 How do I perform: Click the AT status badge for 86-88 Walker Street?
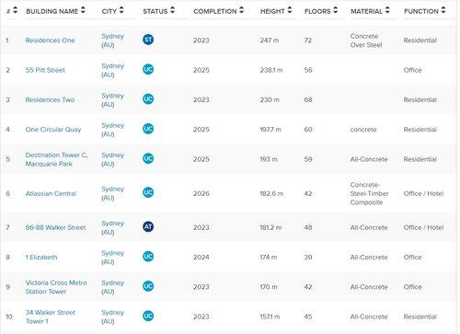tap(148, 226)
